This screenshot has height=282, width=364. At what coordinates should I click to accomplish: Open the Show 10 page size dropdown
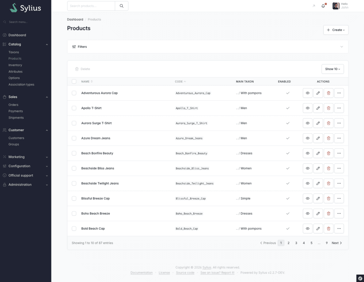coord(333,69)
